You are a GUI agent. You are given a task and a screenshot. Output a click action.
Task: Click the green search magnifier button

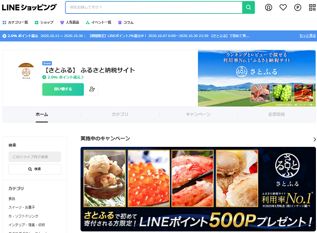coord(248,7)
